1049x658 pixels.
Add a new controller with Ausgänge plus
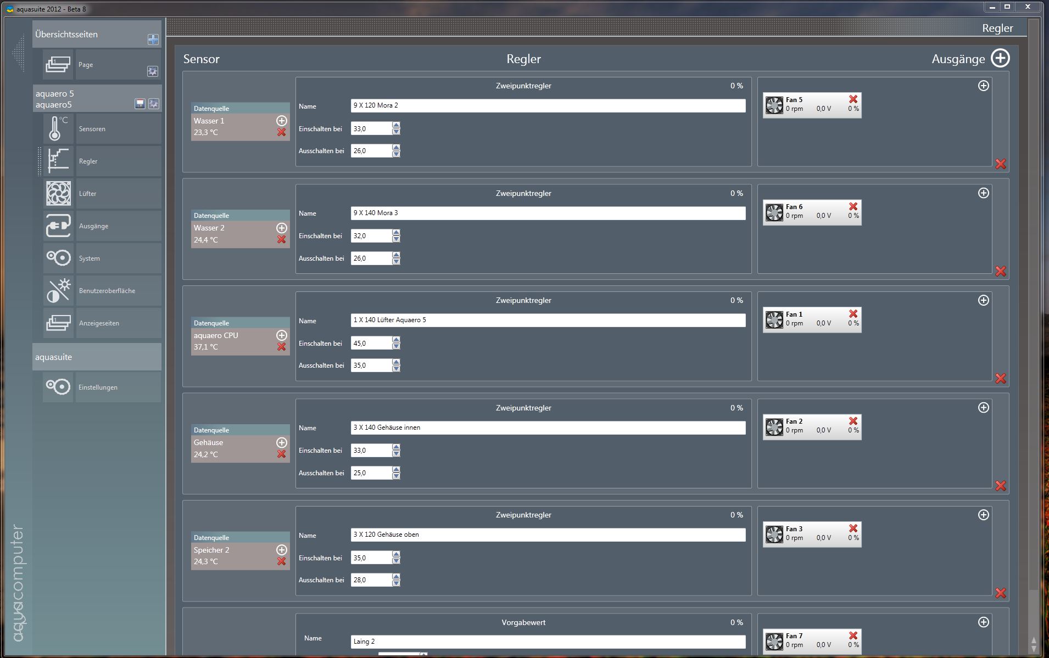(x=1000, y=58)
